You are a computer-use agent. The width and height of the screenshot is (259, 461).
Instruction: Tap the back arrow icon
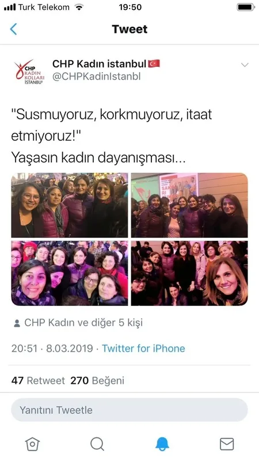tap(13, 29)
